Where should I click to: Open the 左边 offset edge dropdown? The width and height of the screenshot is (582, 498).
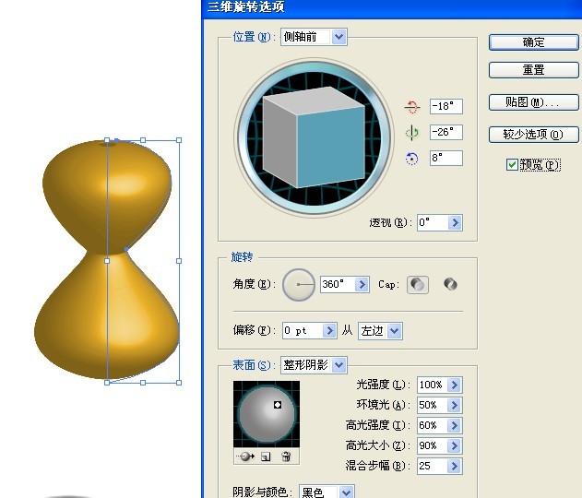click(x=394, y=330)
